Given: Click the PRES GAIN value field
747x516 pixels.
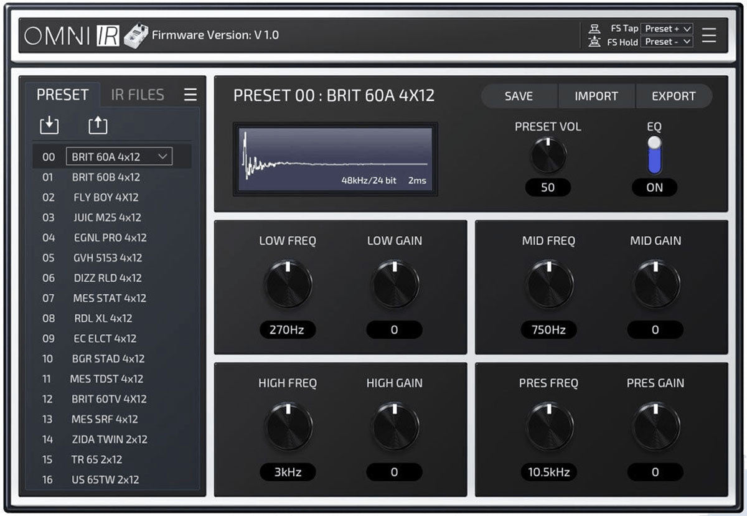Looking at the screenshot, I should (x=655, y=472).
